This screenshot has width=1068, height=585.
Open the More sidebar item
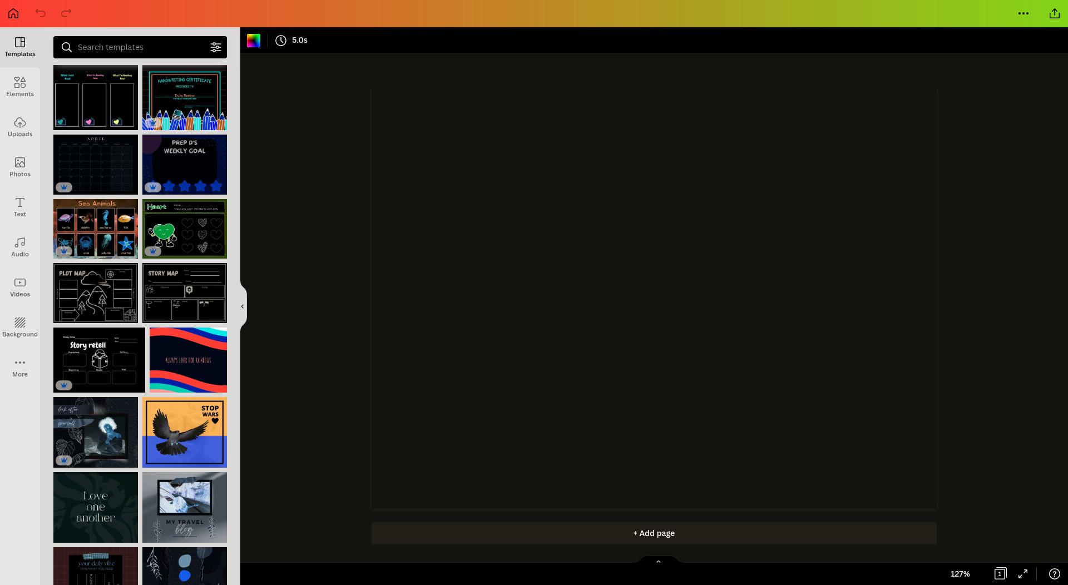[20, 368]
